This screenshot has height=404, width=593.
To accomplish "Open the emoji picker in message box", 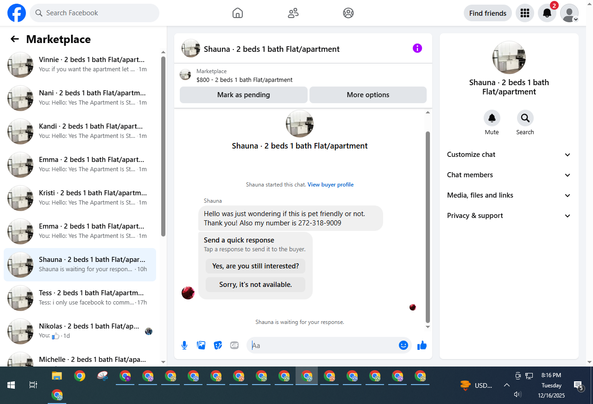I will pyautogui.click(x=404, y=345).
